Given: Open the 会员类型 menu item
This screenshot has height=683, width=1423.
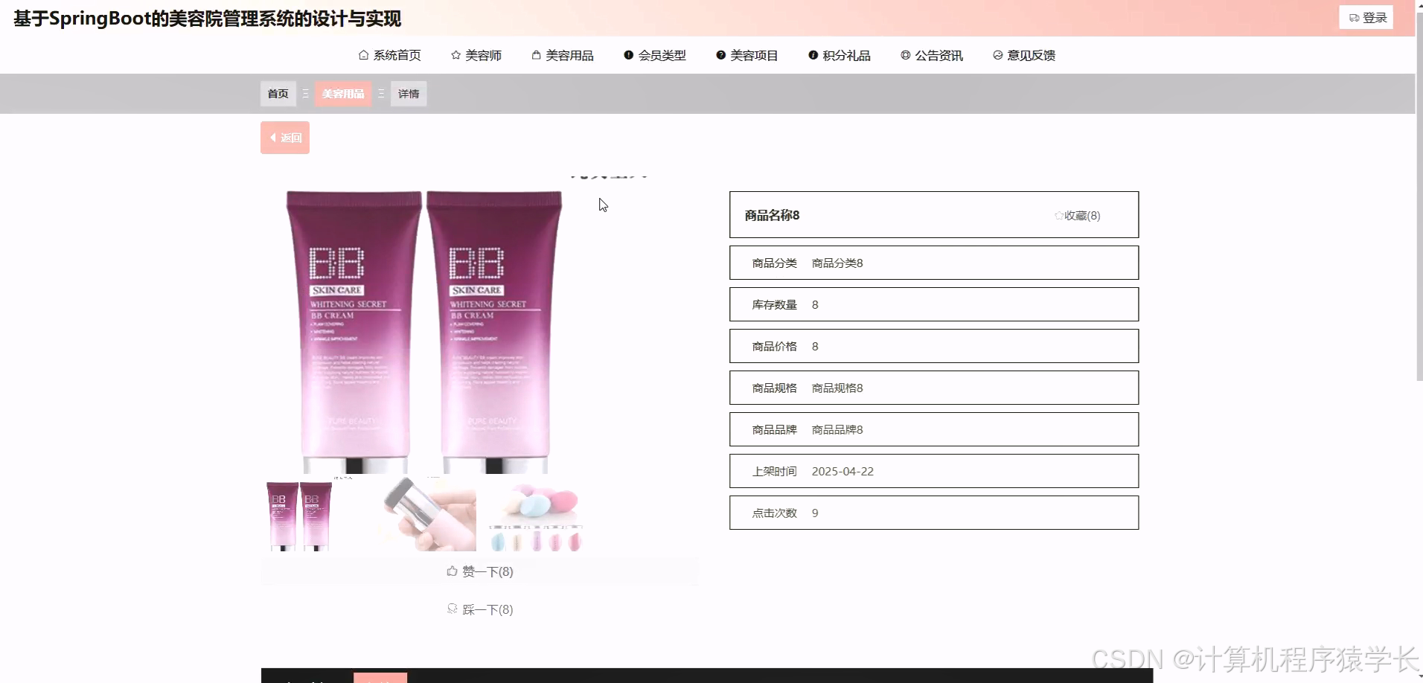Looking at the screenshot, I should [x=655, y=55].
